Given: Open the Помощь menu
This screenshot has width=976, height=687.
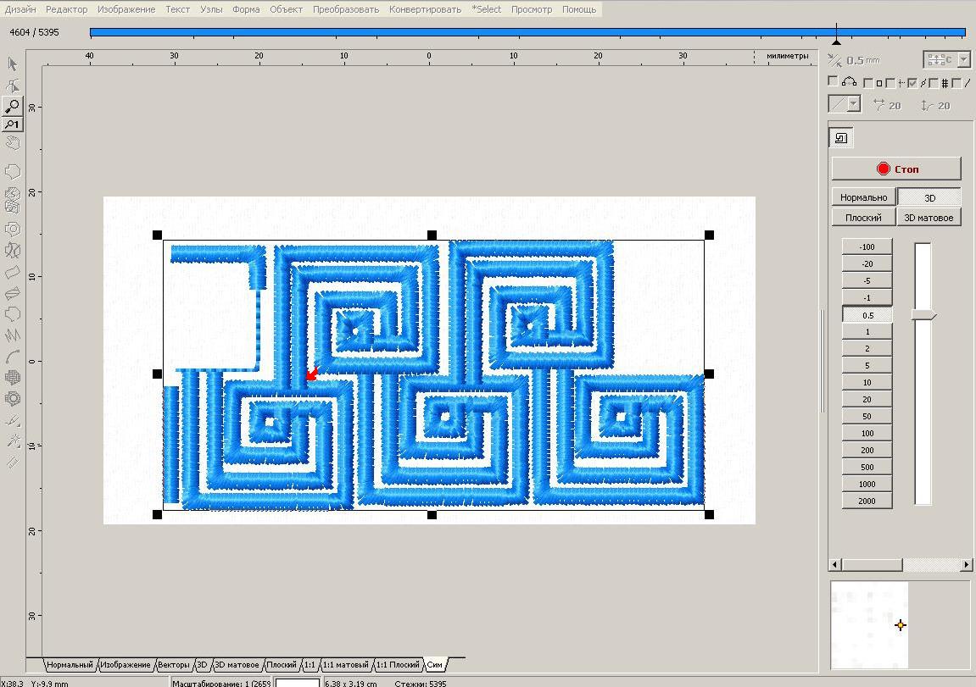Looking at the screenshot, I should point(579,9).
